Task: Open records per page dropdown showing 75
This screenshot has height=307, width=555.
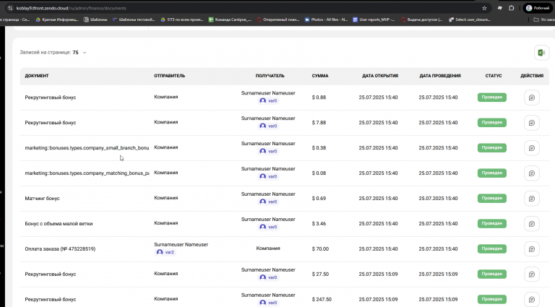Action: tap(79, 52)
